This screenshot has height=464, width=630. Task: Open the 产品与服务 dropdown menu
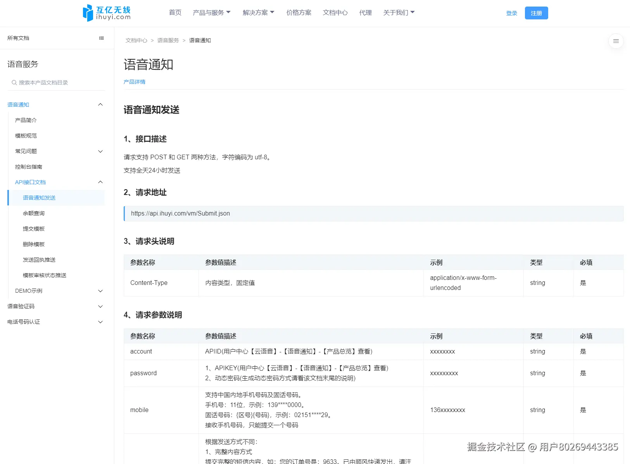[x=212, y=13]
